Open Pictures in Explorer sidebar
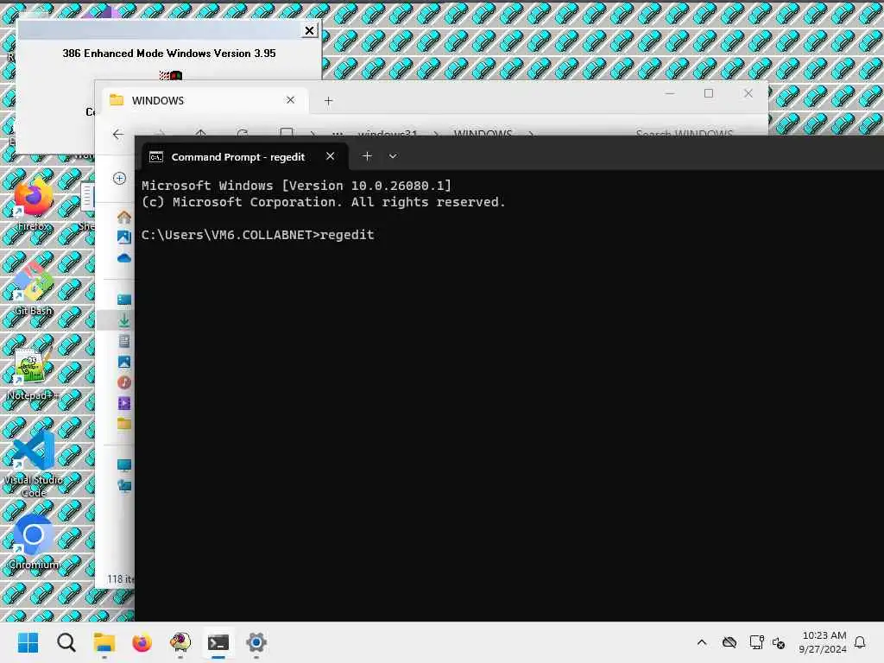The width and height of the screenshot is (884, 663). pyautogui.click(x=124, y=362)
